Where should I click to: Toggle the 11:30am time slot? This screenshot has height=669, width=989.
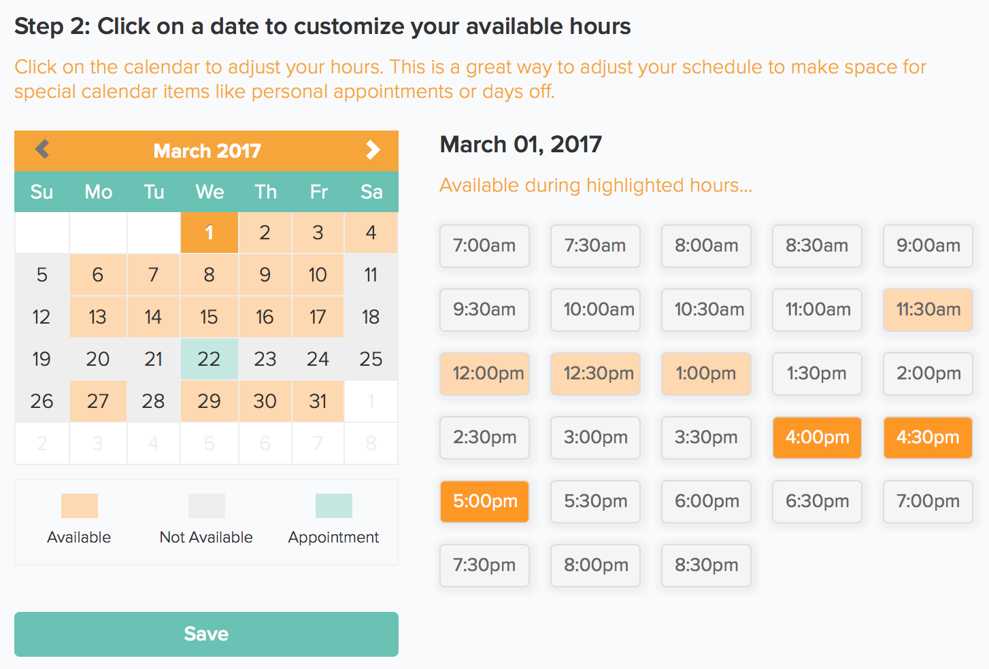928,309
